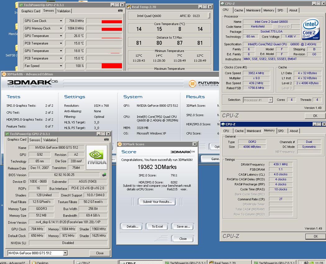Image resolution: width=326 pixels, height=264 pixels.
Task: Open Fan Speed sensor dropdown
Action: click(61, 66)
